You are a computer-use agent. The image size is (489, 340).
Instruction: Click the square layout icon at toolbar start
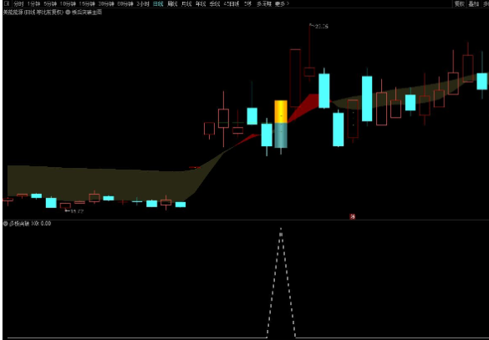pos(7,3)
